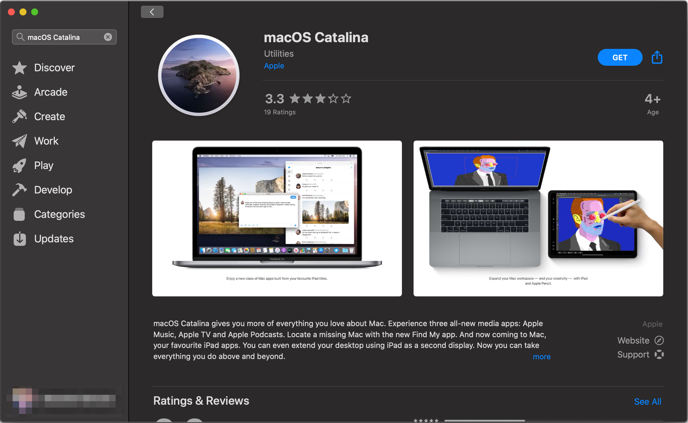This screenshot has height=423, width=688.
Task: Click the Share icon next to GET
Action: [657, 57]
